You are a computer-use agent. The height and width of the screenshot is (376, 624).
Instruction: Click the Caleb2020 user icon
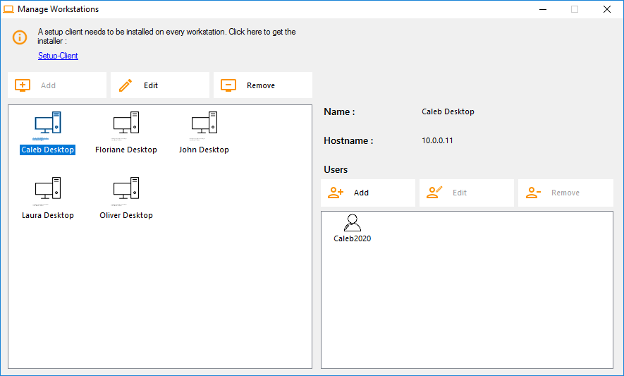352,223
